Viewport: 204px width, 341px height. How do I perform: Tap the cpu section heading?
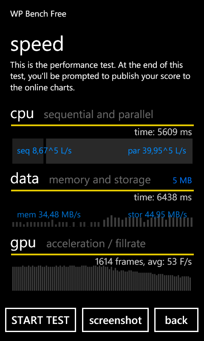[x=22, y=114]
